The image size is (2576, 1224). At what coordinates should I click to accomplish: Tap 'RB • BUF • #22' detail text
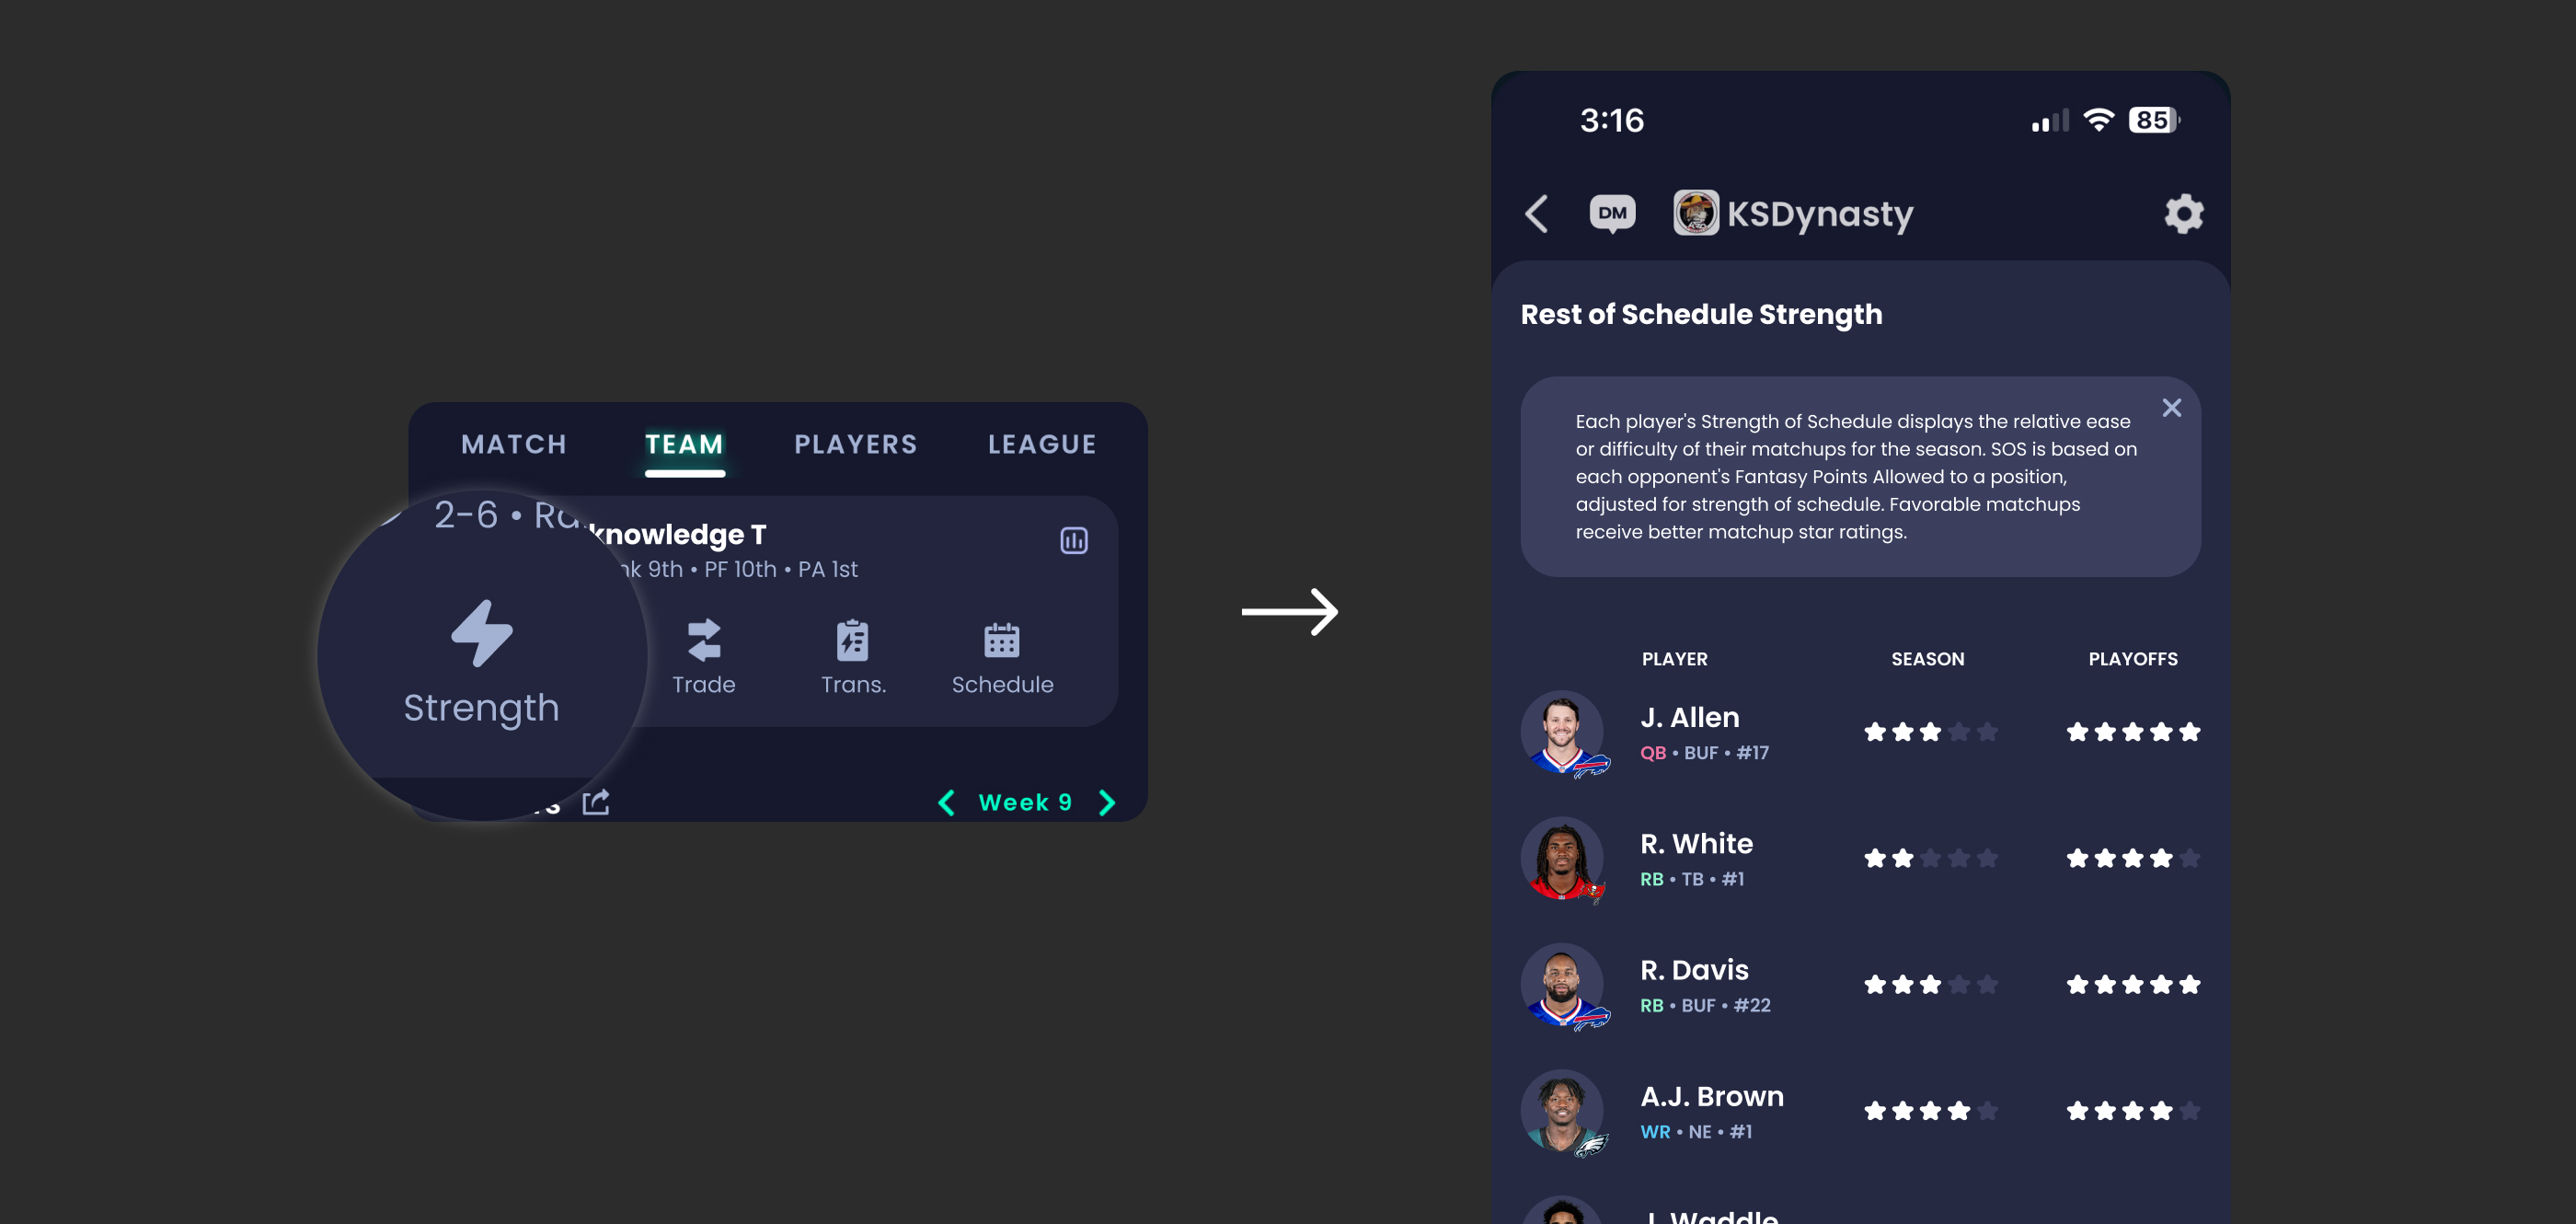1705,1006
